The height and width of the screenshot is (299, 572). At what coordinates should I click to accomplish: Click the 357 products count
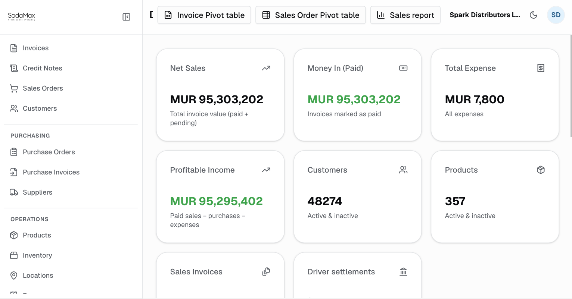click(x=455, y=201)
